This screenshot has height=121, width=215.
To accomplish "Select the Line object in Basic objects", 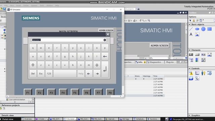I will click(191, 29).
